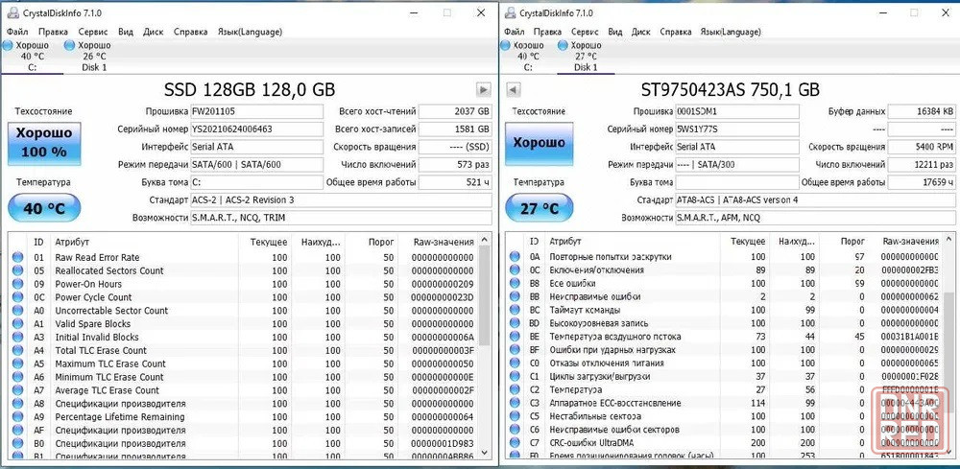Click status icon of Uncorrectable Sector Count
The image size is (960, 469).
(17, 311)
